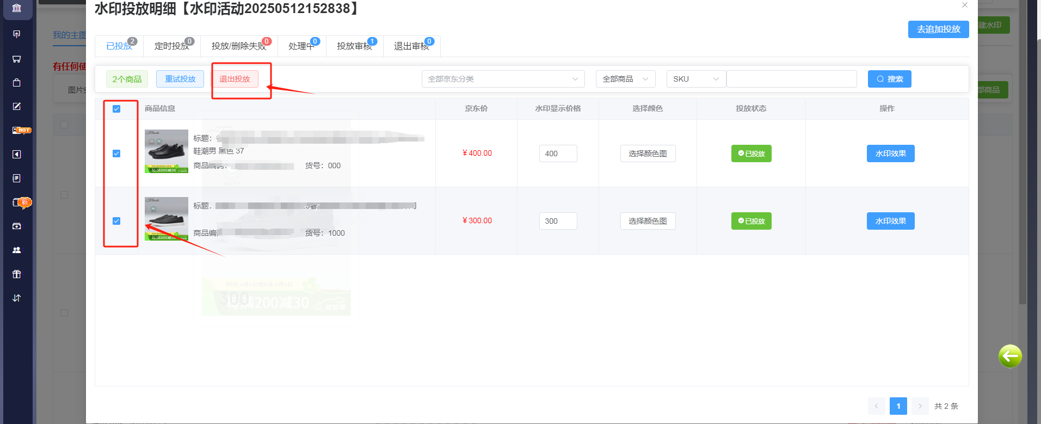
Task: Uncheck the first product row checkbox
Action: 116,153
